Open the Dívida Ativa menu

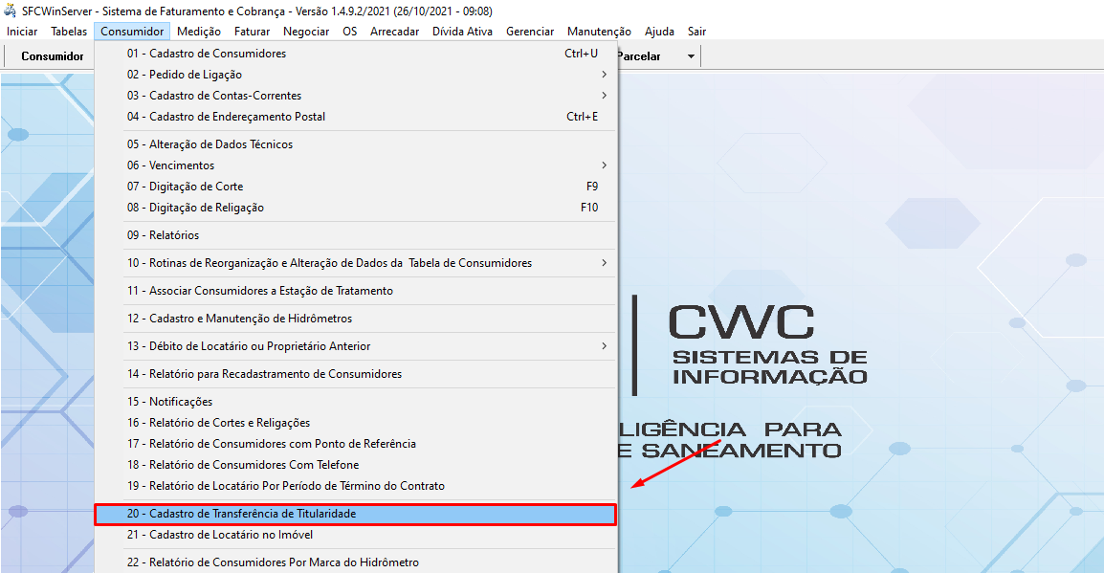click(x=462, y=32)
